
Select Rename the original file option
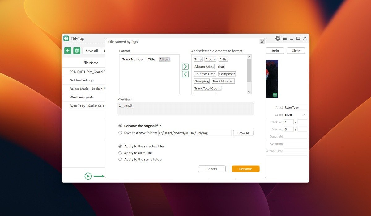(120, 126)
